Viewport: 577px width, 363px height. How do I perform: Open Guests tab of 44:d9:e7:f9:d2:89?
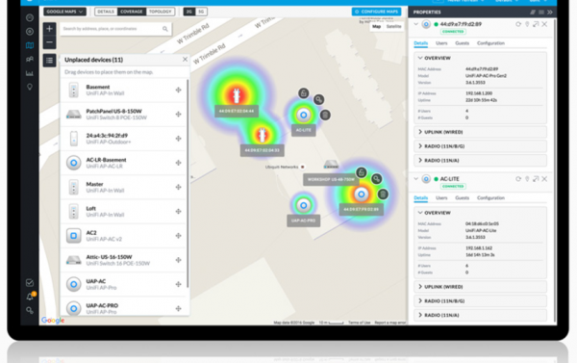coord(462,43)
